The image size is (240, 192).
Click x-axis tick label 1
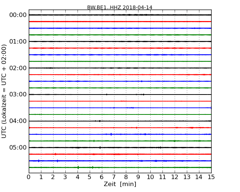41,177
